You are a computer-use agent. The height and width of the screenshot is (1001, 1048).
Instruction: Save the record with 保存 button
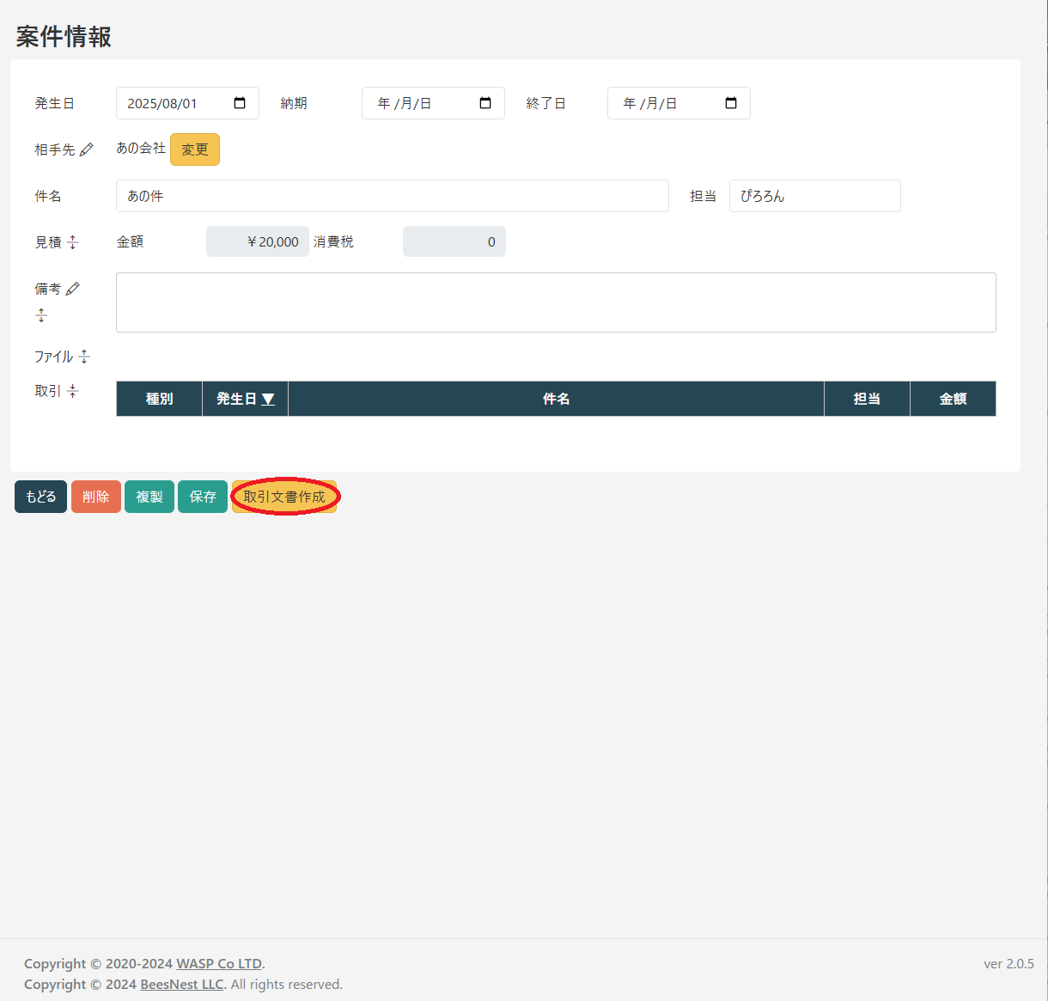coord(203,497)
